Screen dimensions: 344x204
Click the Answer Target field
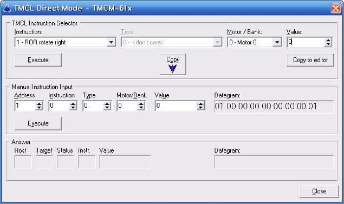(x=44, y=162)
